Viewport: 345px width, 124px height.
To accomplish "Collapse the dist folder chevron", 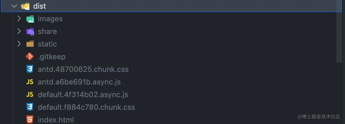I will pyautogui.click(x=14, y=6).
